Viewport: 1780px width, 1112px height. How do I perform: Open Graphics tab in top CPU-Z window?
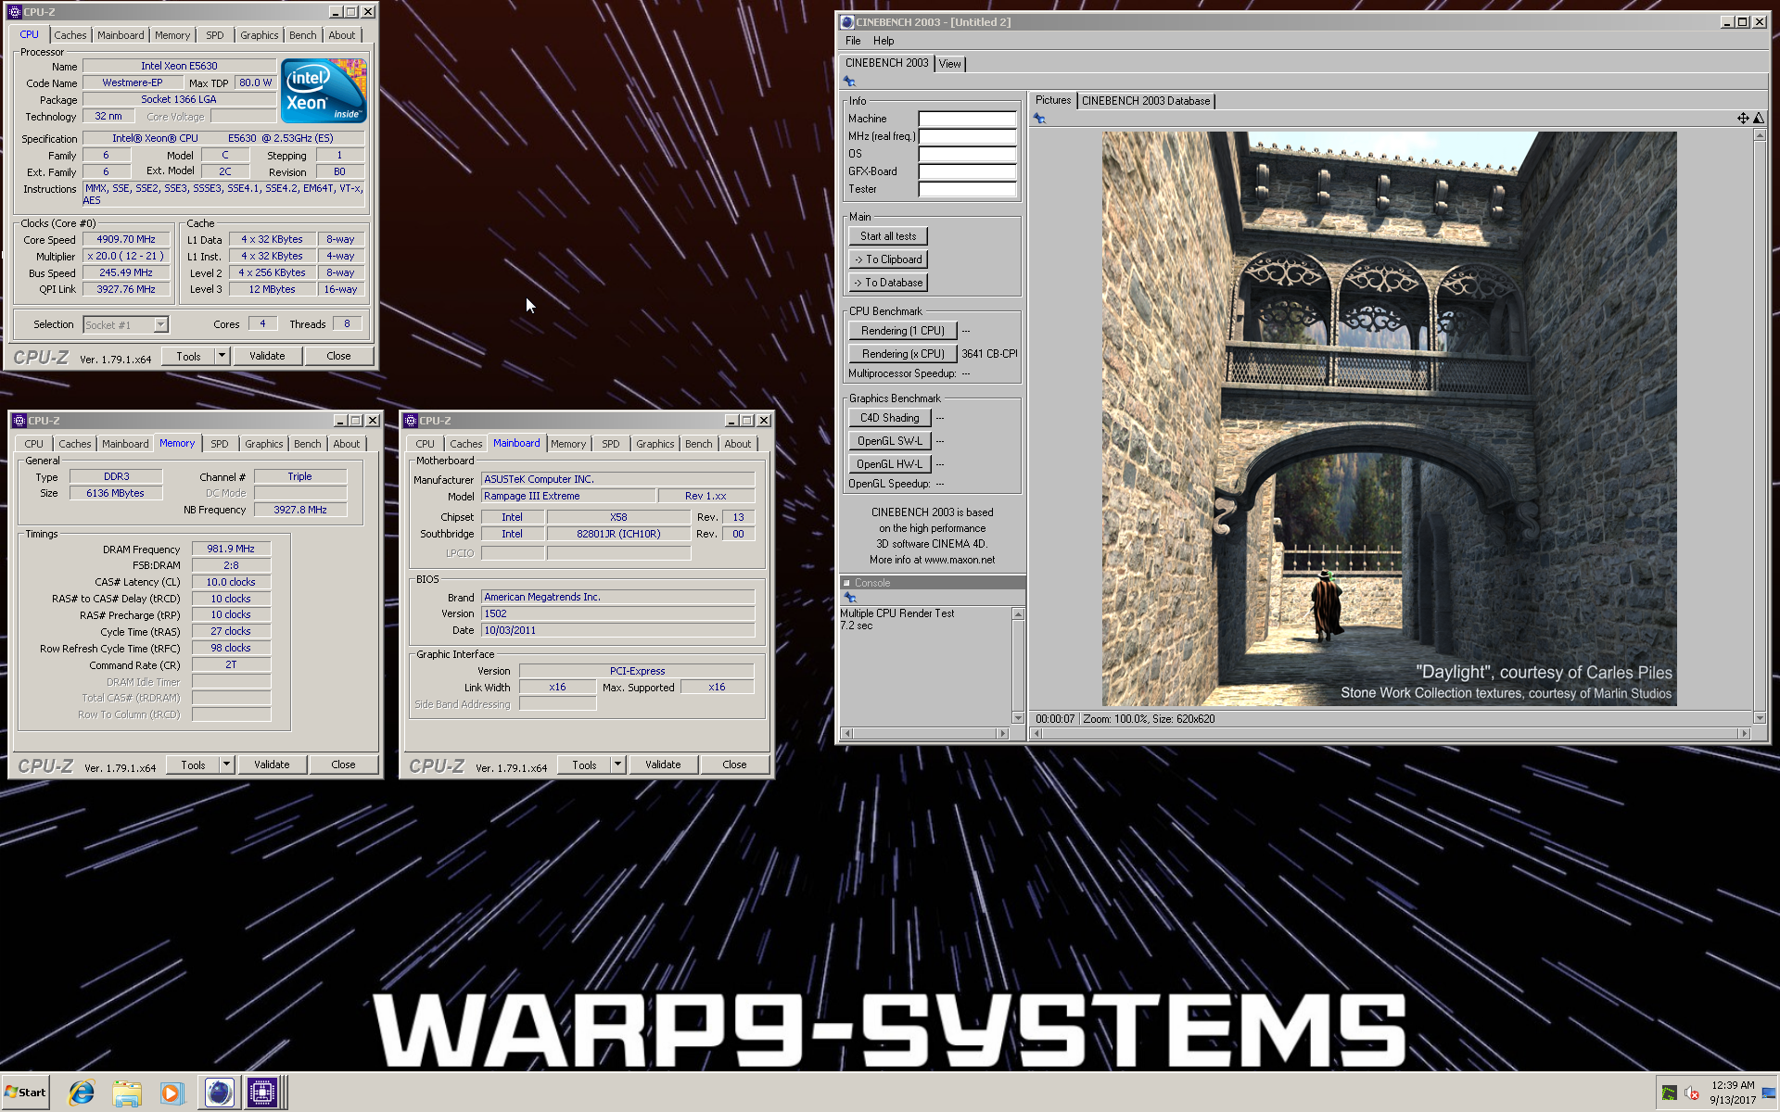260,35
